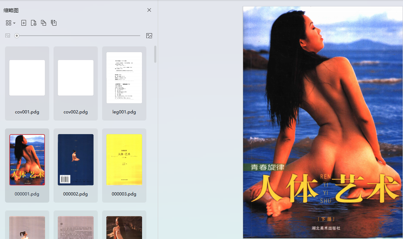
Task: Click the small image icon to shrink thumbnails
Action: tap(8, 36)
